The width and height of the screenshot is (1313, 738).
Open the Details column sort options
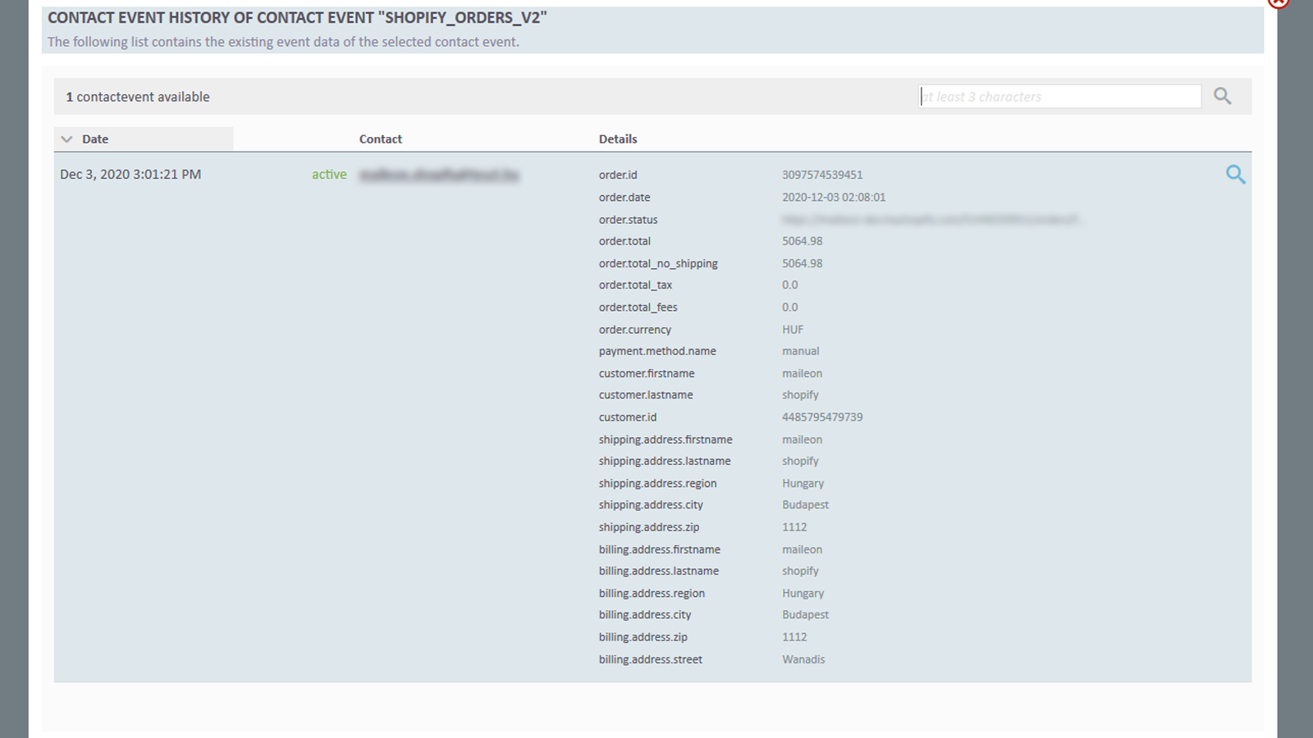(617, 139)
